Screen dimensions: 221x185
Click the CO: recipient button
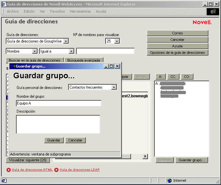187,77
